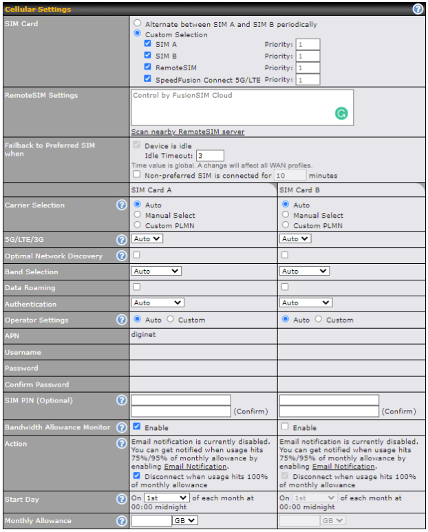Image resolution: width=428 pixels, height=532 pixels.
Task: Show help for Optimal Network Discovery
Action: click(x=122, y=256)
